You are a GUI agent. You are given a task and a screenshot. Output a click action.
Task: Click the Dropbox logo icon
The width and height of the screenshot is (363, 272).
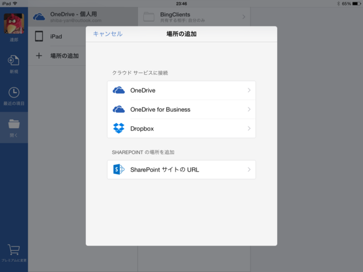coord(119,128)
